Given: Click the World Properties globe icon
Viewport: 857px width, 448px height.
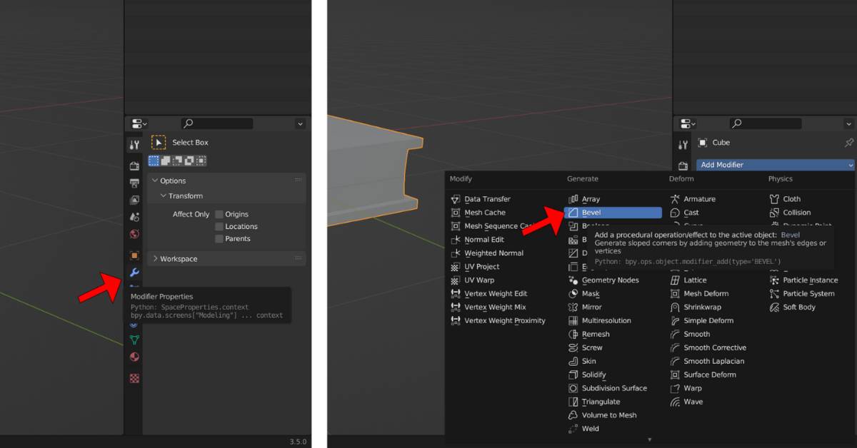Looking at the screenshot, I should [x=134, y=234].
